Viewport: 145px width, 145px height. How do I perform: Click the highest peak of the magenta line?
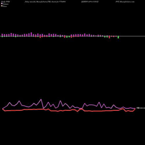point(41,99)
